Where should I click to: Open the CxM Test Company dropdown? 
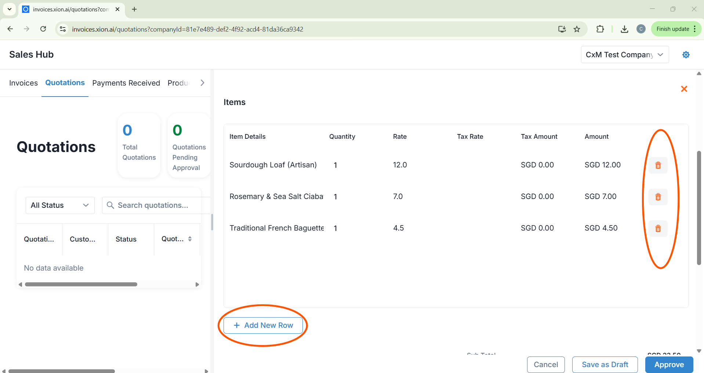[624, 55]
